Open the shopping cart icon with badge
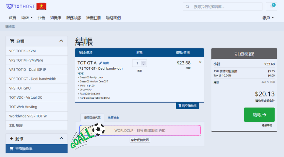The height and width of the screenshot is (157, 284). click(272, 7)
